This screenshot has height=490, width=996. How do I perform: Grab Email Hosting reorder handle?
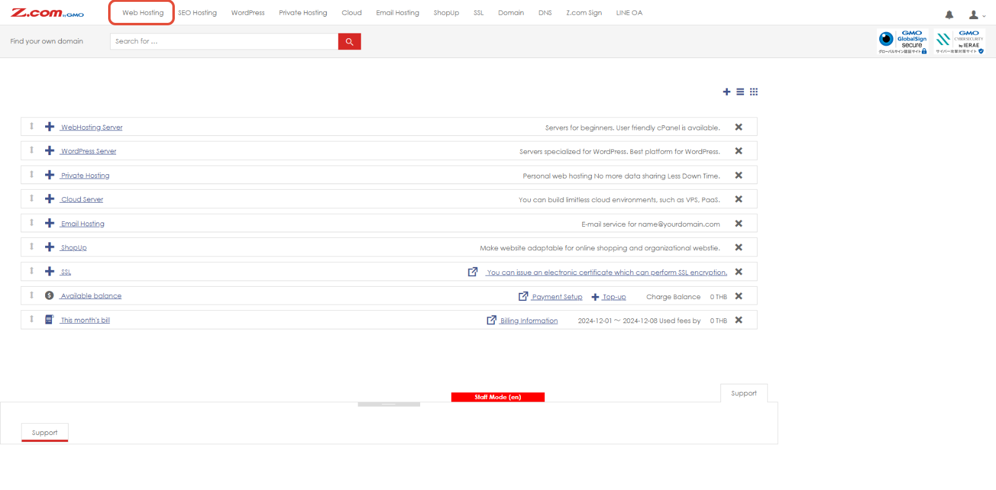click(32, 222)
